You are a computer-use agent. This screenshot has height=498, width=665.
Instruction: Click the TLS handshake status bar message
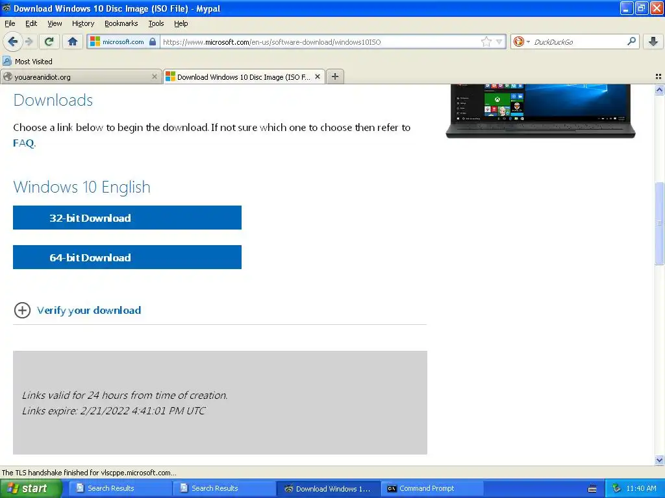(x=89, y=473)
